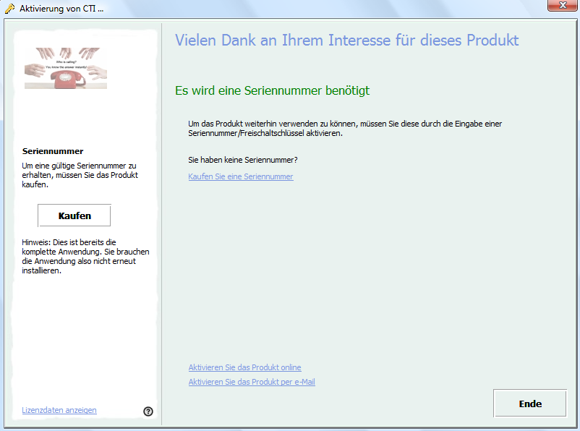Click the key icon in title bar
Viewport: 580px width, 431px height.
coord(9,9)
